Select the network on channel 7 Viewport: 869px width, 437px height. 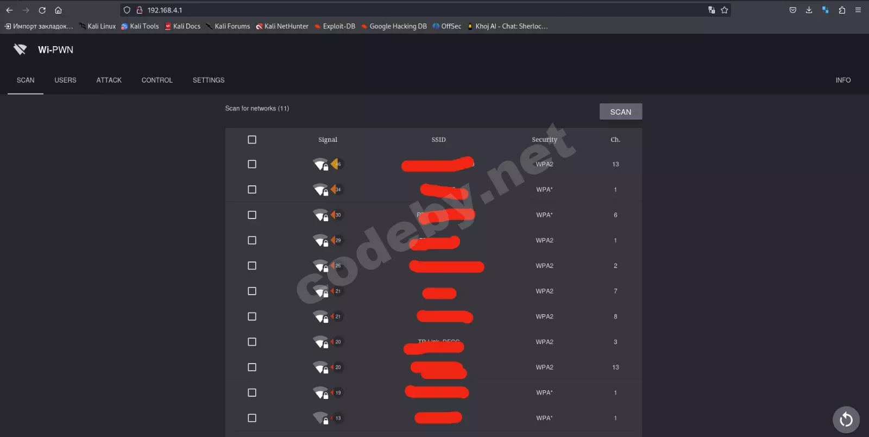click(252, 291)
